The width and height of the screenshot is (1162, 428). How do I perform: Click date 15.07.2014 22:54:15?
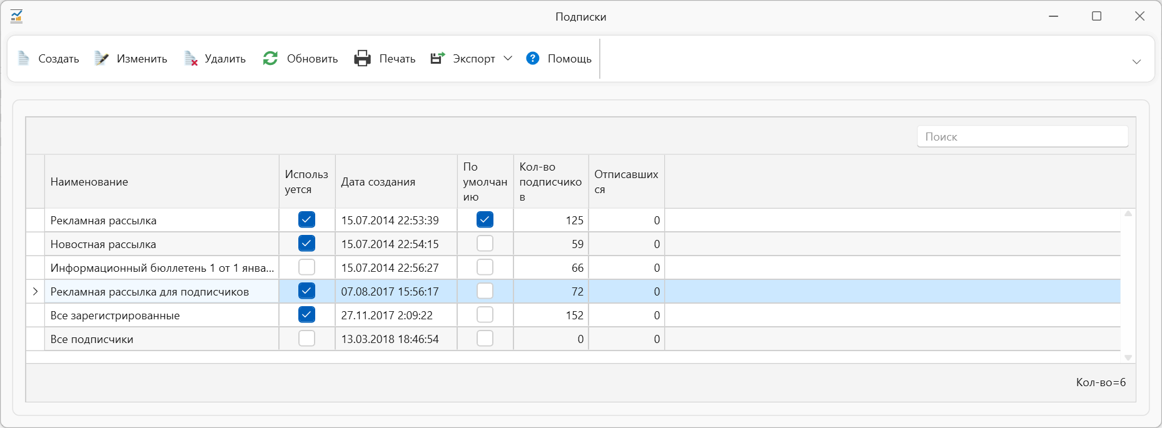point(390,244)
